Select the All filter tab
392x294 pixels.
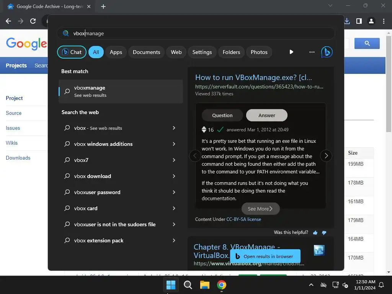point(96,52)
